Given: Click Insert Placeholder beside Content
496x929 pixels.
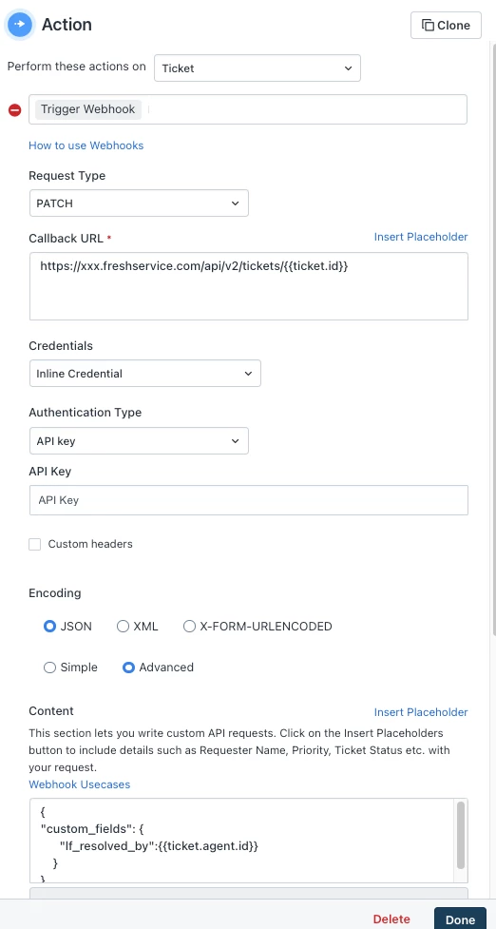Looking at the screenshot, I should (x=421, y=712).
